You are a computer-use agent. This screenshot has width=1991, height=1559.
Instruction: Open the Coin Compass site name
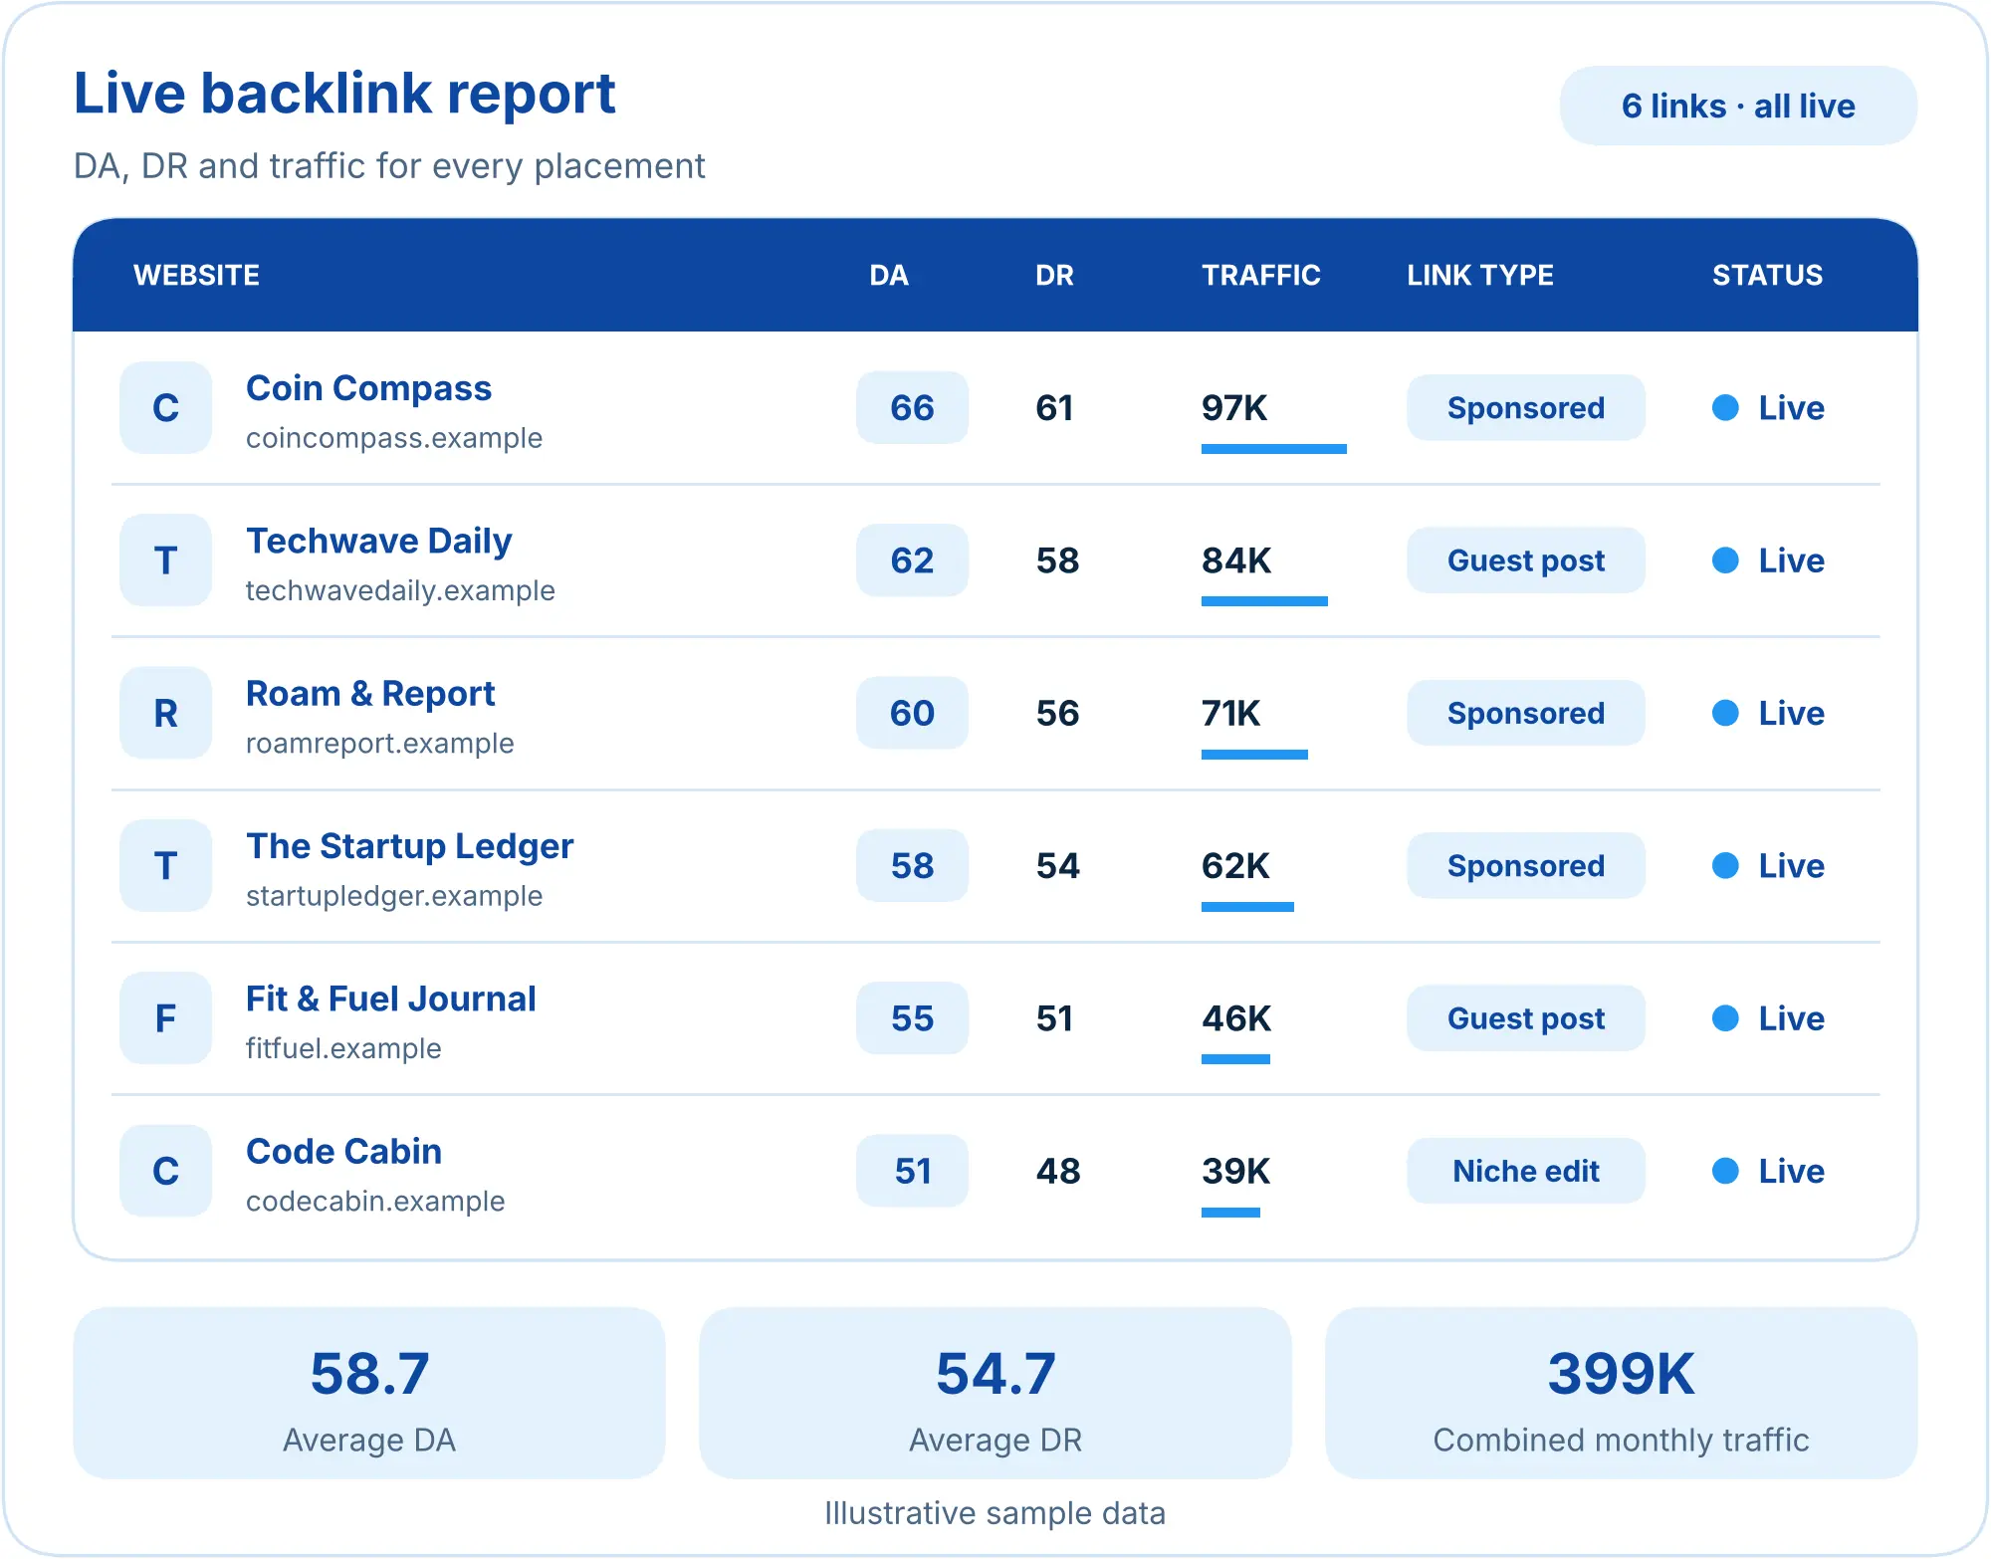tap(368, 388)
